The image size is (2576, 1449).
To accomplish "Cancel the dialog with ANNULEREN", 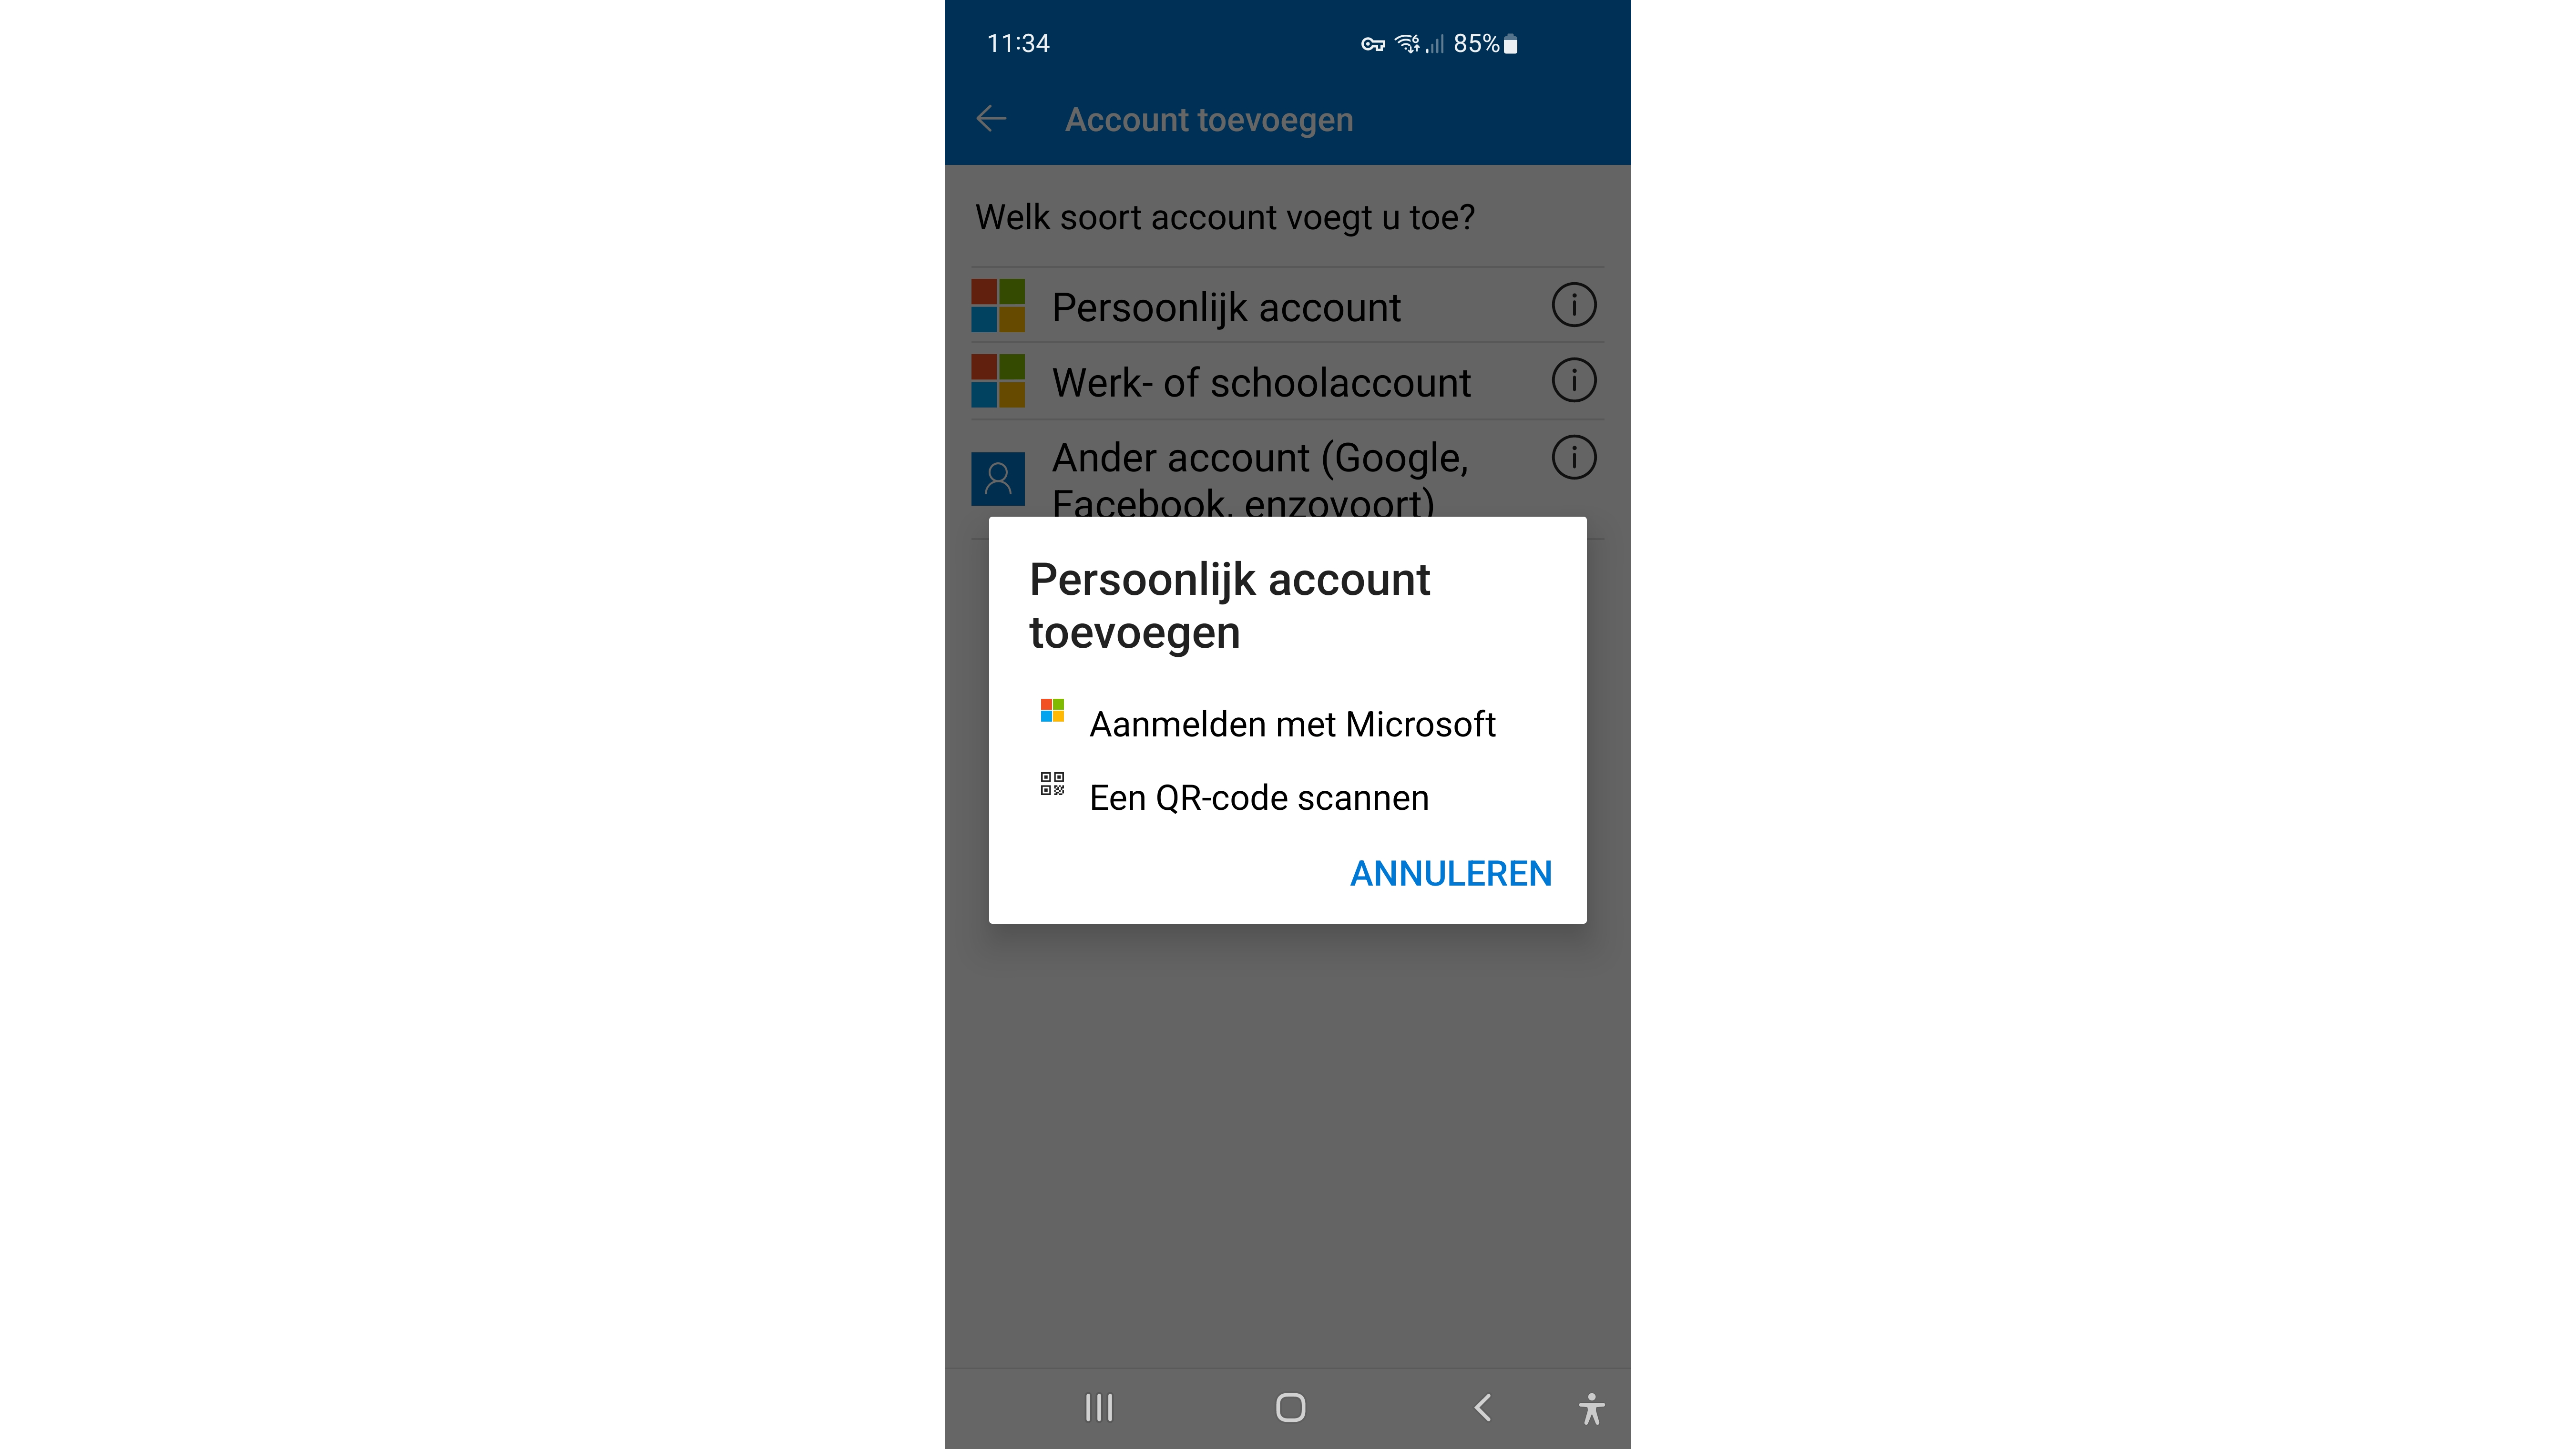I will pyautogui.click(x=1451, y=873).
